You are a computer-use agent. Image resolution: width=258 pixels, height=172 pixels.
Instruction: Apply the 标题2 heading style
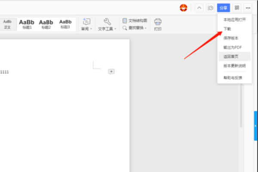pyautogui.click(x=46, y=25)
